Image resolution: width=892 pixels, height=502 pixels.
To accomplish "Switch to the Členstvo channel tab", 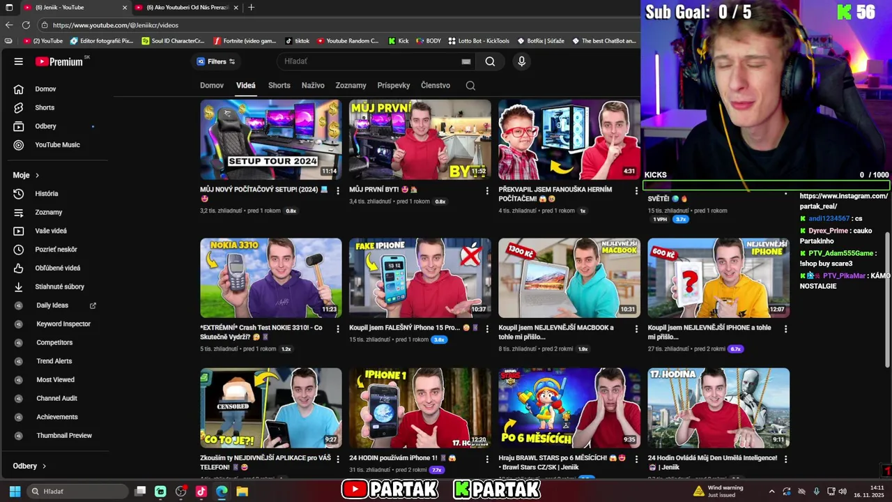I will pyautogui.click(x=436, y=85).
